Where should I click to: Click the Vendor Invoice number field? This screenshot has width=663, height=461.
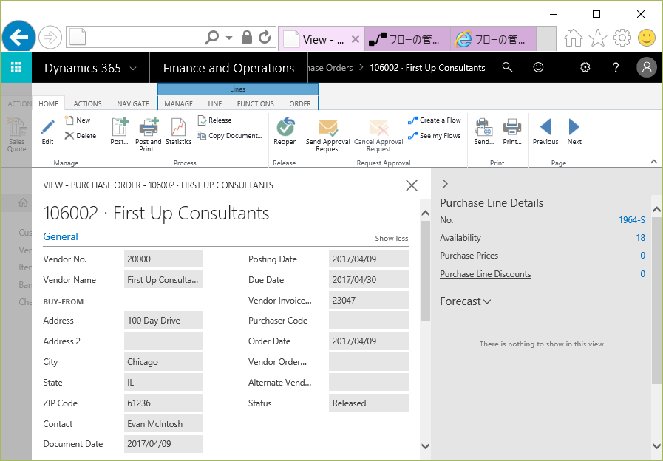(368, 301)
